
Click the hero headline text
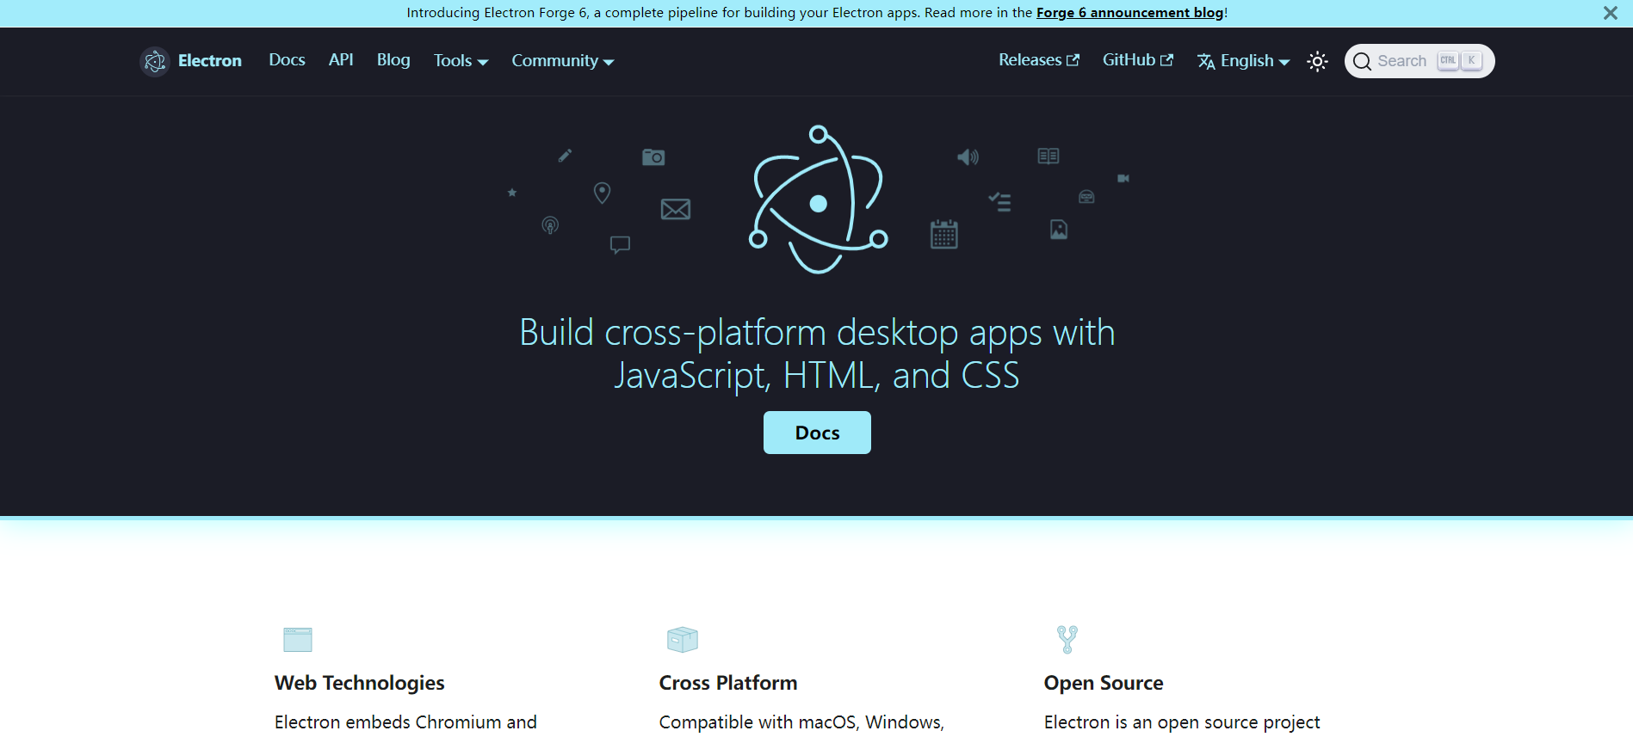coord(817,354)
